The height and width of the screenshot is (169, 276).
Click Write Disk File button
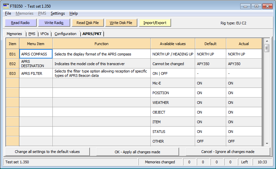click(121, 23)
